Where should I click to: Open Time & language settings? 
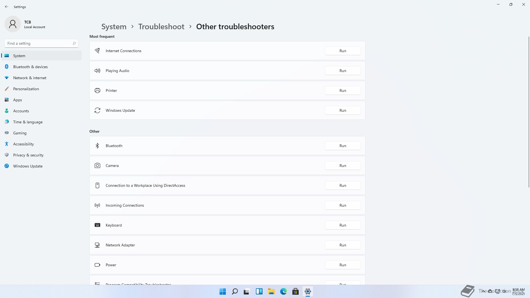[x=41, y=122]
